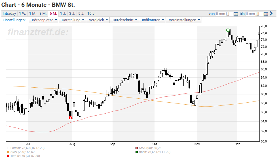
Task: Select the 6 M. time range tab
Action: (x=53, y=14)
